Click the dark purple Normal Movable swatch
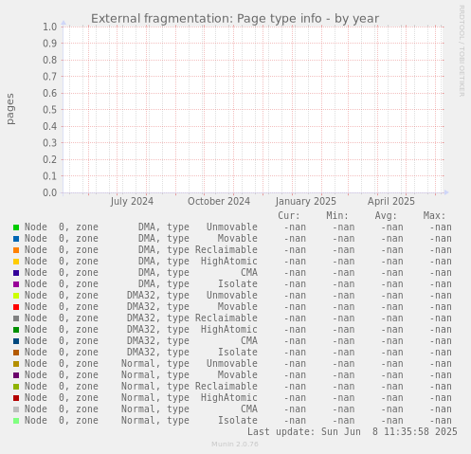Viewport: 471px width, 454px height. 16,375
